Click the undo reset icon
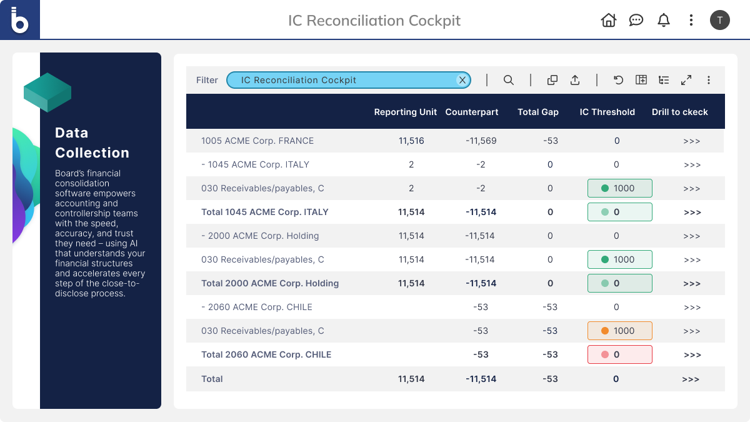The image size is (750, 422). click(618, 80)
